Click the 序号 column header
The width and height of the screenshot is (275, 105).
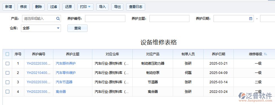coord(18,54)
